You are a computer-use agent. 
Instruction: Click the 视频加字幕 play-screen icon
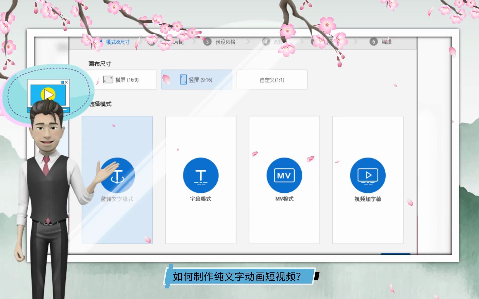tap(368, 176)
